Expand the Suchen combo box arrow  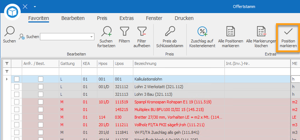pos(92,37)
